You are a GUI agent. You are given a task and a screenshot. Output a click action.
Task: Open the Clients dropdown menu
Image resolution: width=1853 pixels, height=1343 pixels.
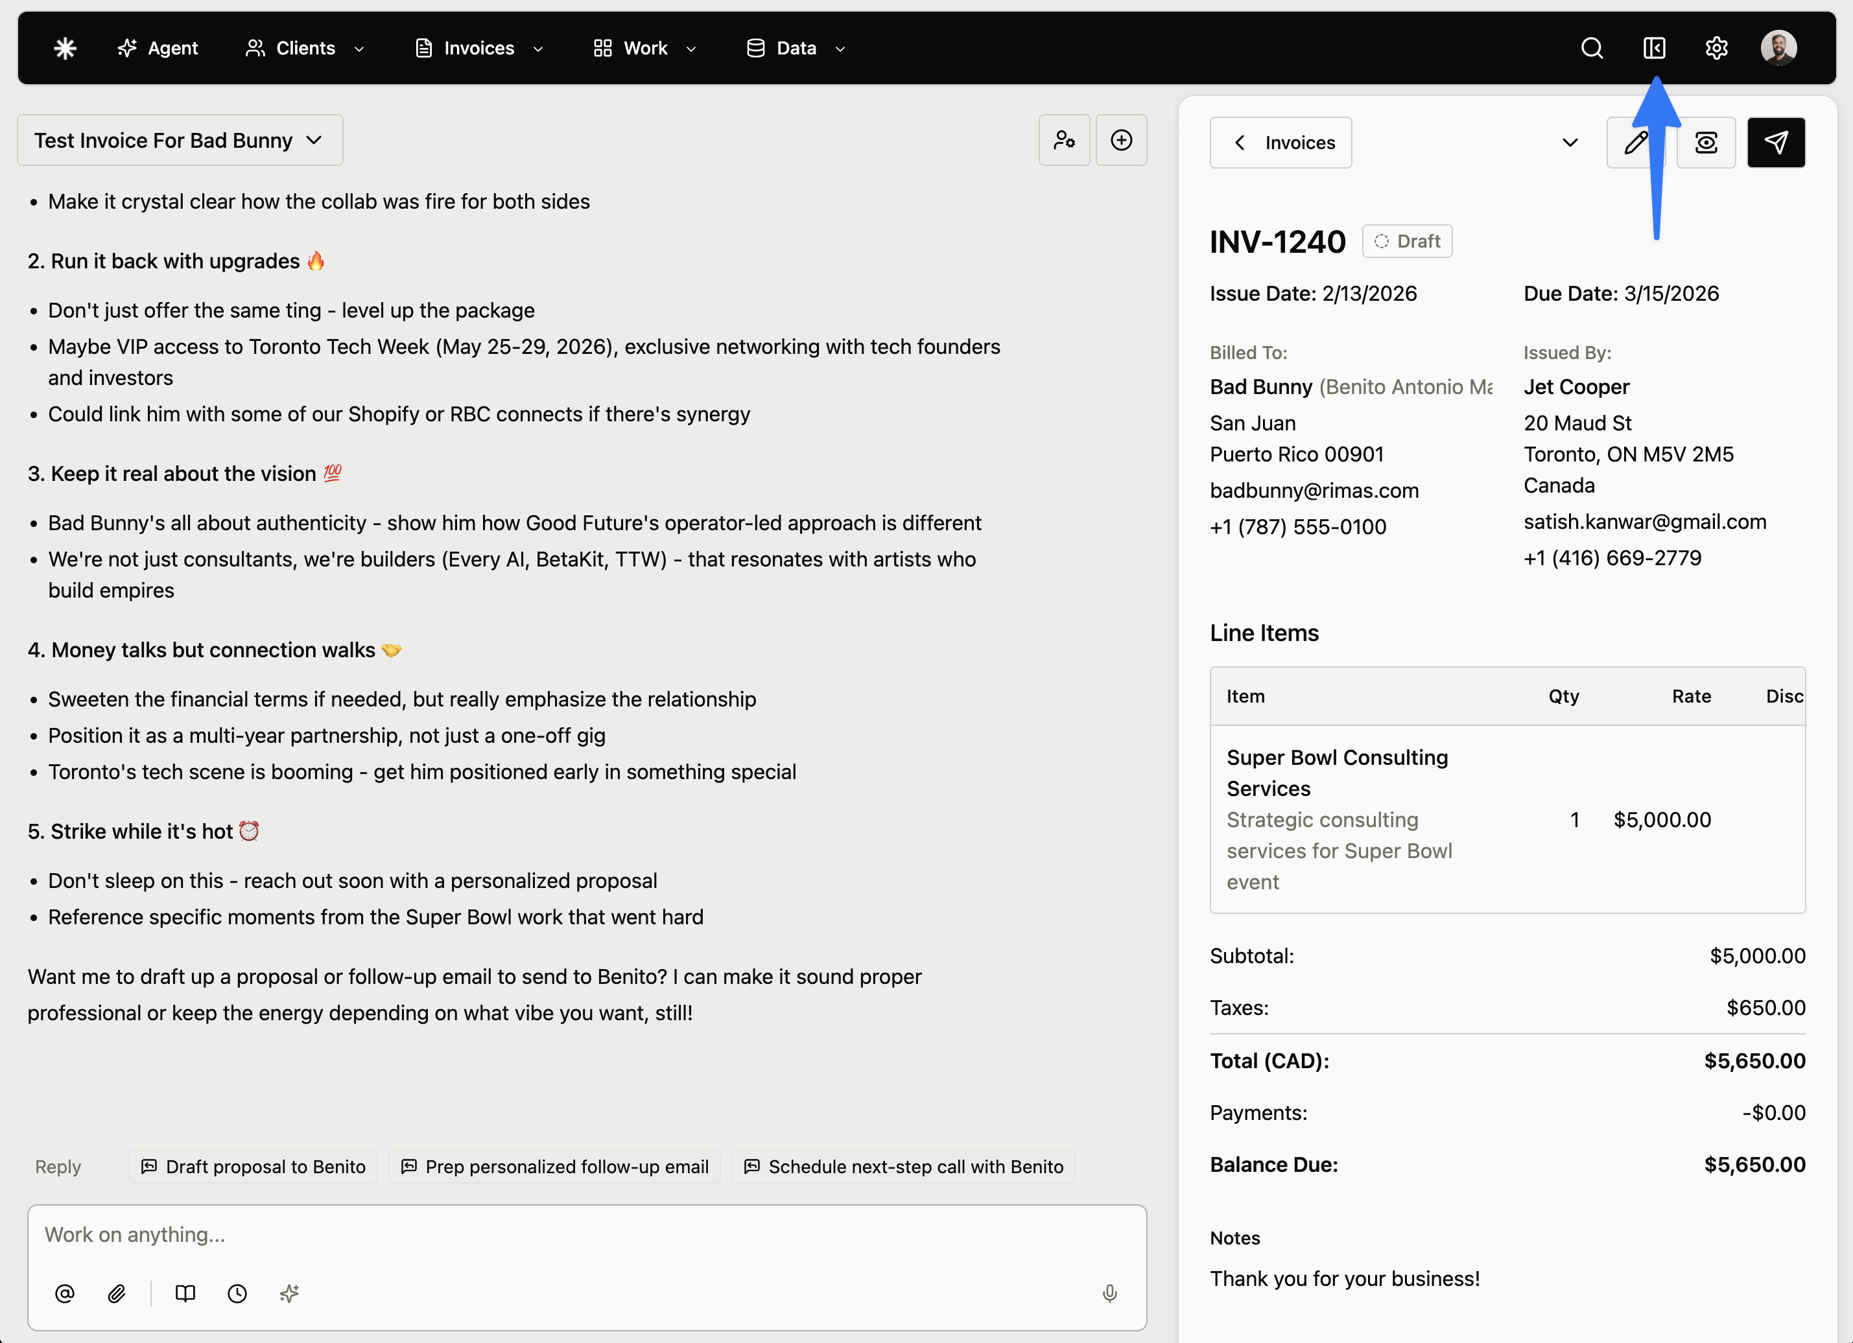[x=305, y=47]
